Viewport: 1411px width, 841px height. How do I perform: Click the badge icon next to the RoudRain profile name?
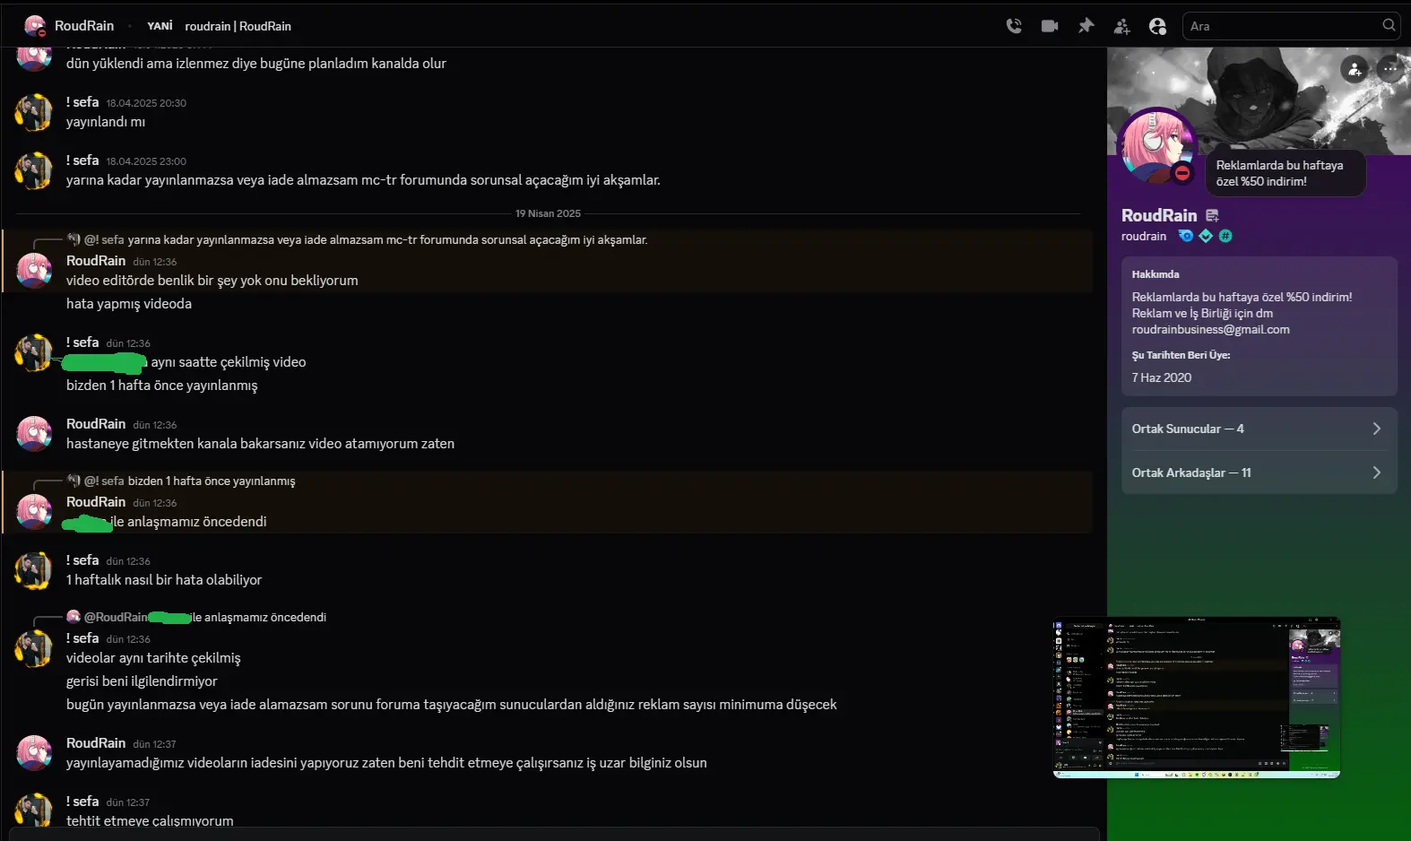tap(1212, 215)
